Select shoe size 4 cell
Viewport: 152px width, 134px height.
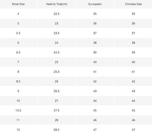coord(18,14)
